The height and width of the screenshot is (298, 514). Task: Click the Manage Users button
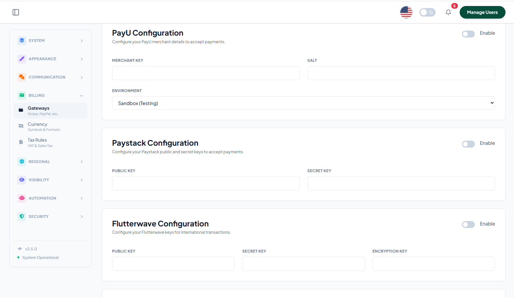482,12
